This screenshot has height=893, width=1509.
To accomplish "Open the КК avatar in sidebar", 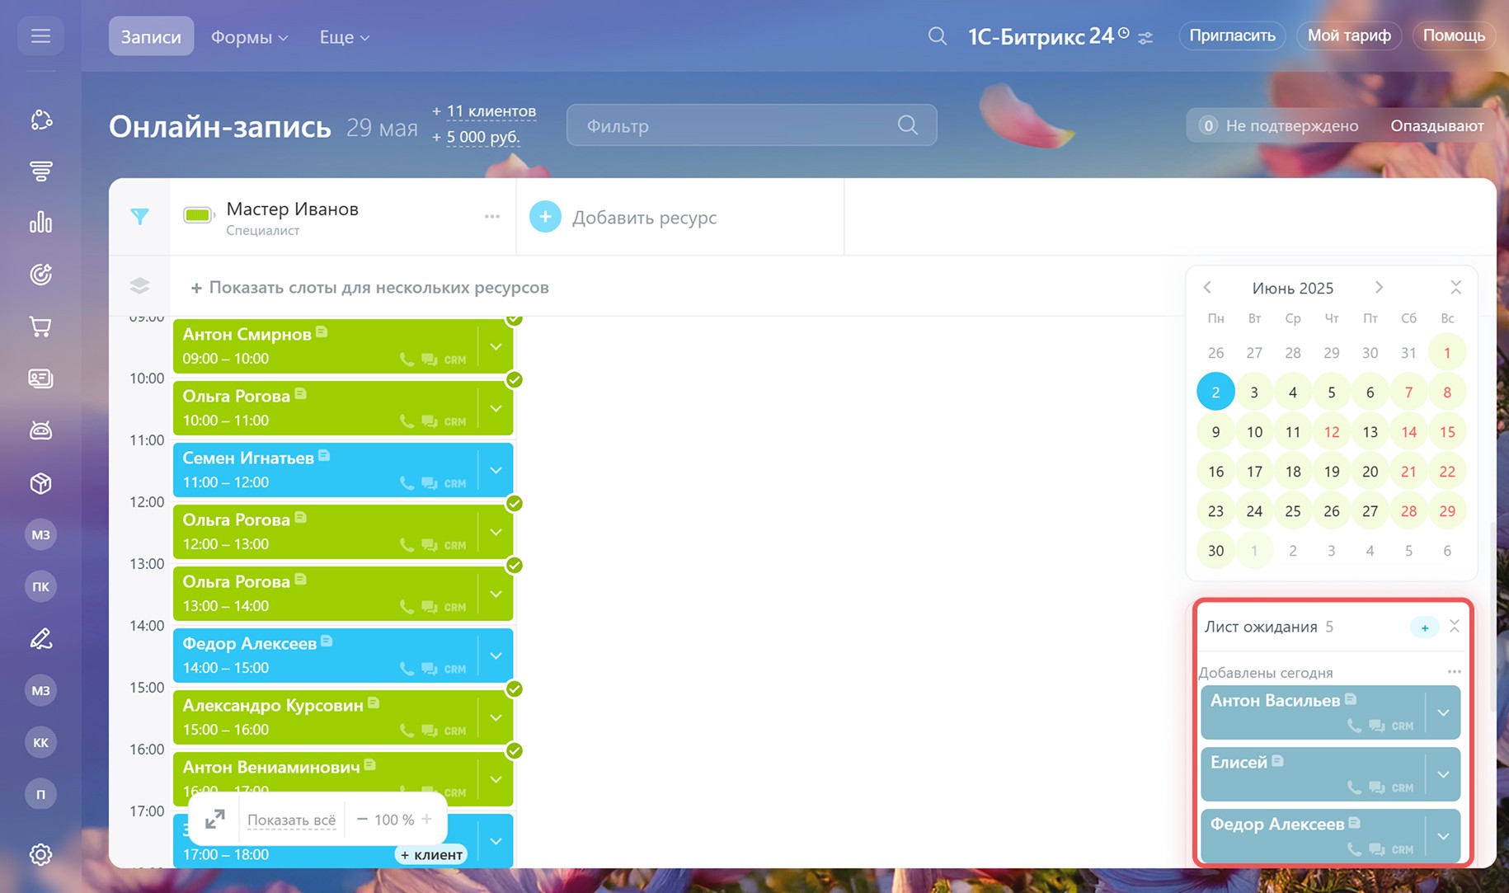I will [x=41, y=742].
